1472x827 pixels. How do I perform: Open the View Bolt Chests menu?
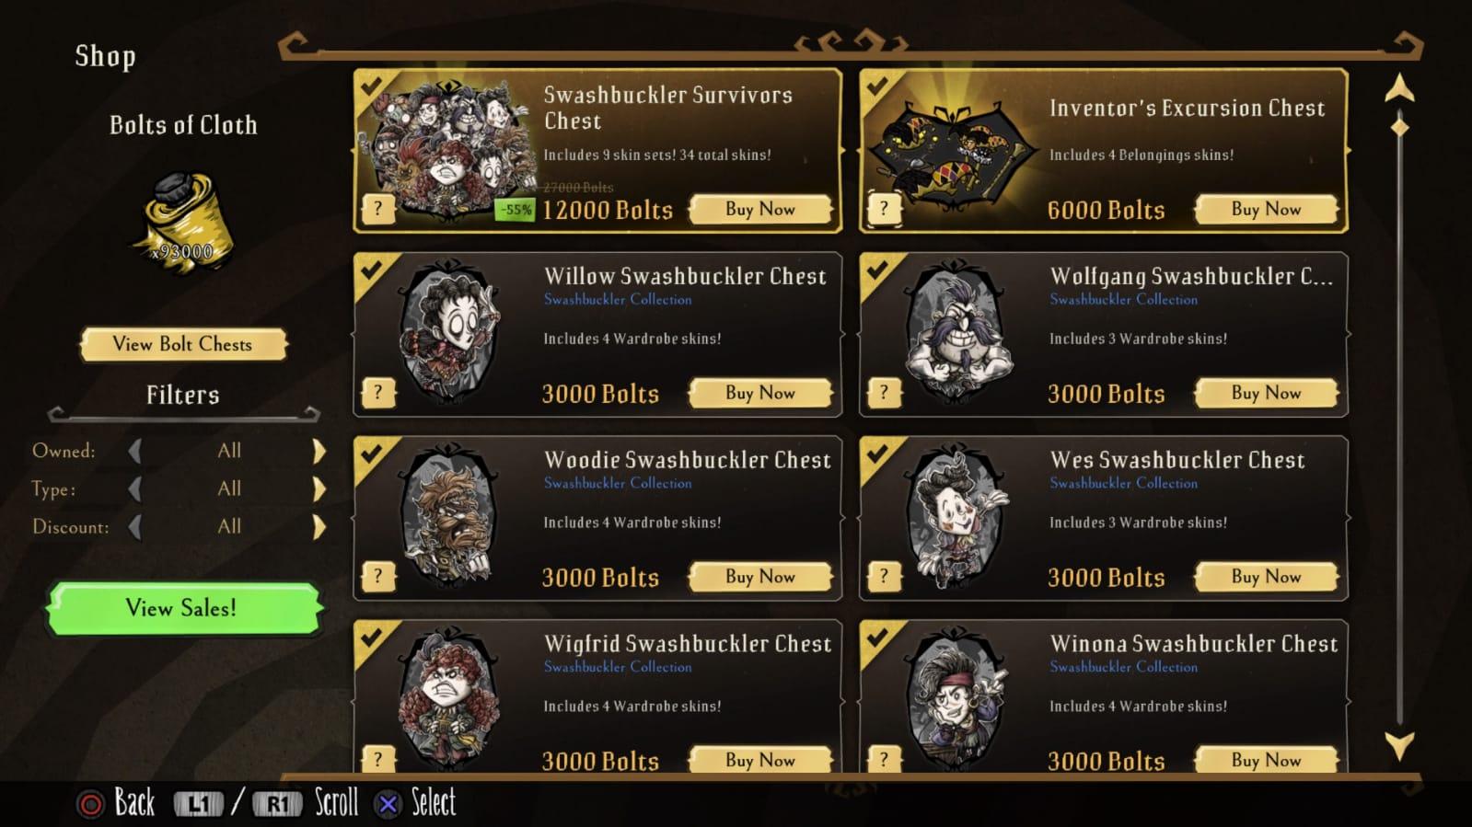(183, 344)
